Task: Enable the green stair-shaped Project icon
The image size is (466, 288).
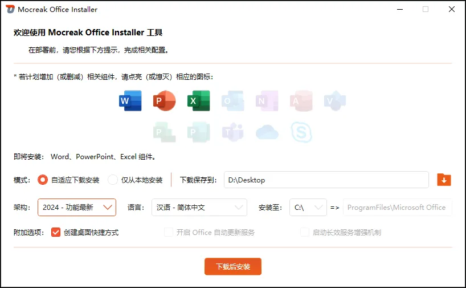Action: coord(164,132)
